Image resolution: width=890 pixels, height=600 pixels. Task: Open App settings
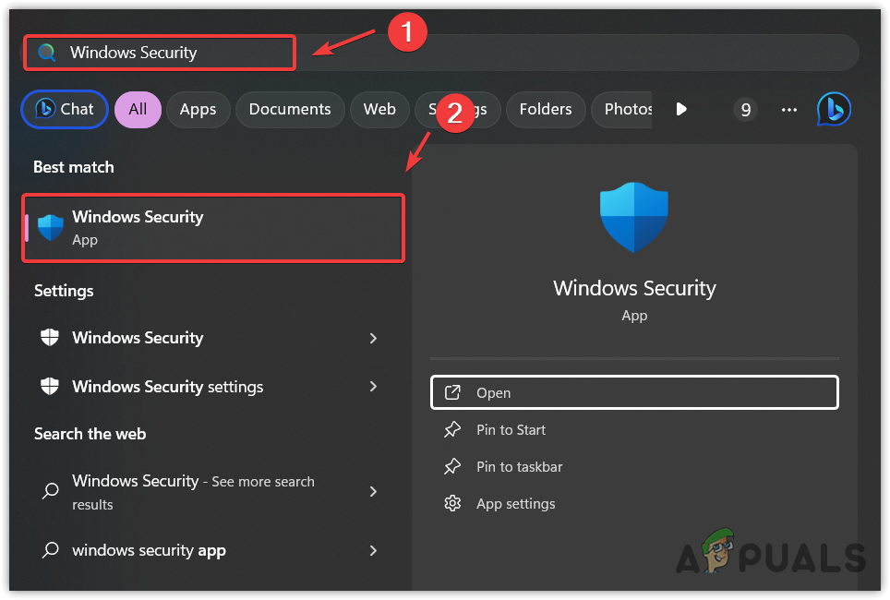click(x=634, y=503)
